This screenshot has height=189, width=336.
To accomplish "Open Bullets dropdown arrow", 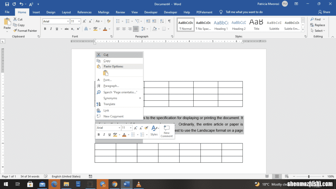I will (122, 21).
